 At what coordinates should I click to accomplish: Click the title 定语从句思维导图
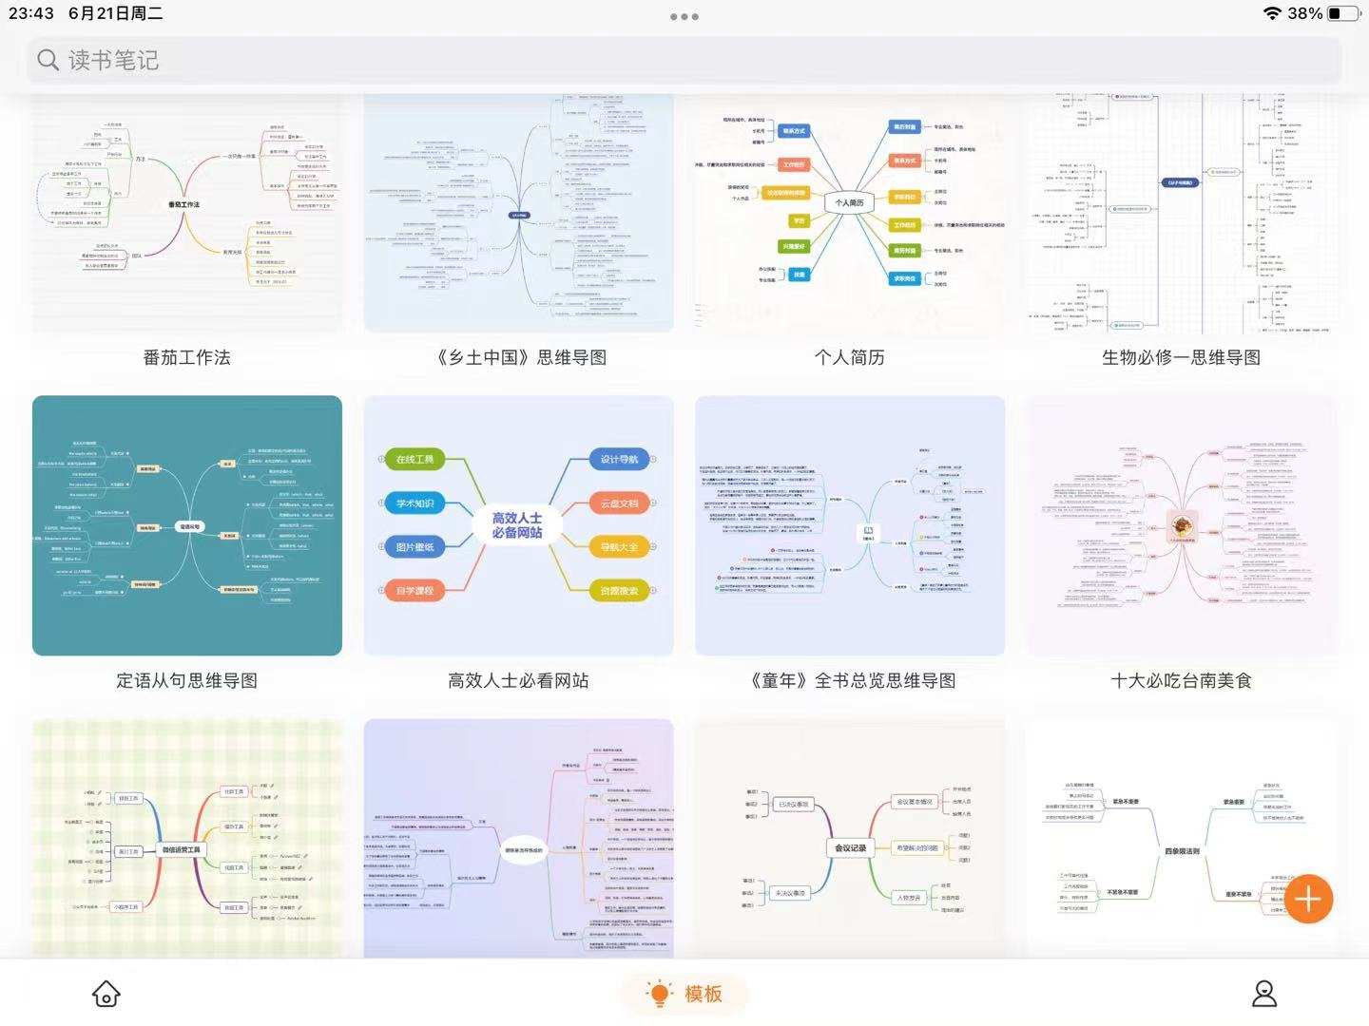point(187,680)
